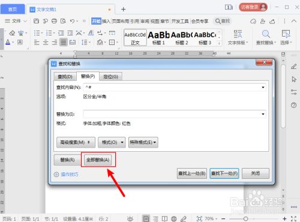The height and width of the screenshot is (222, 300).
Task: Click the increase indent icon
Action: [70, 33]
